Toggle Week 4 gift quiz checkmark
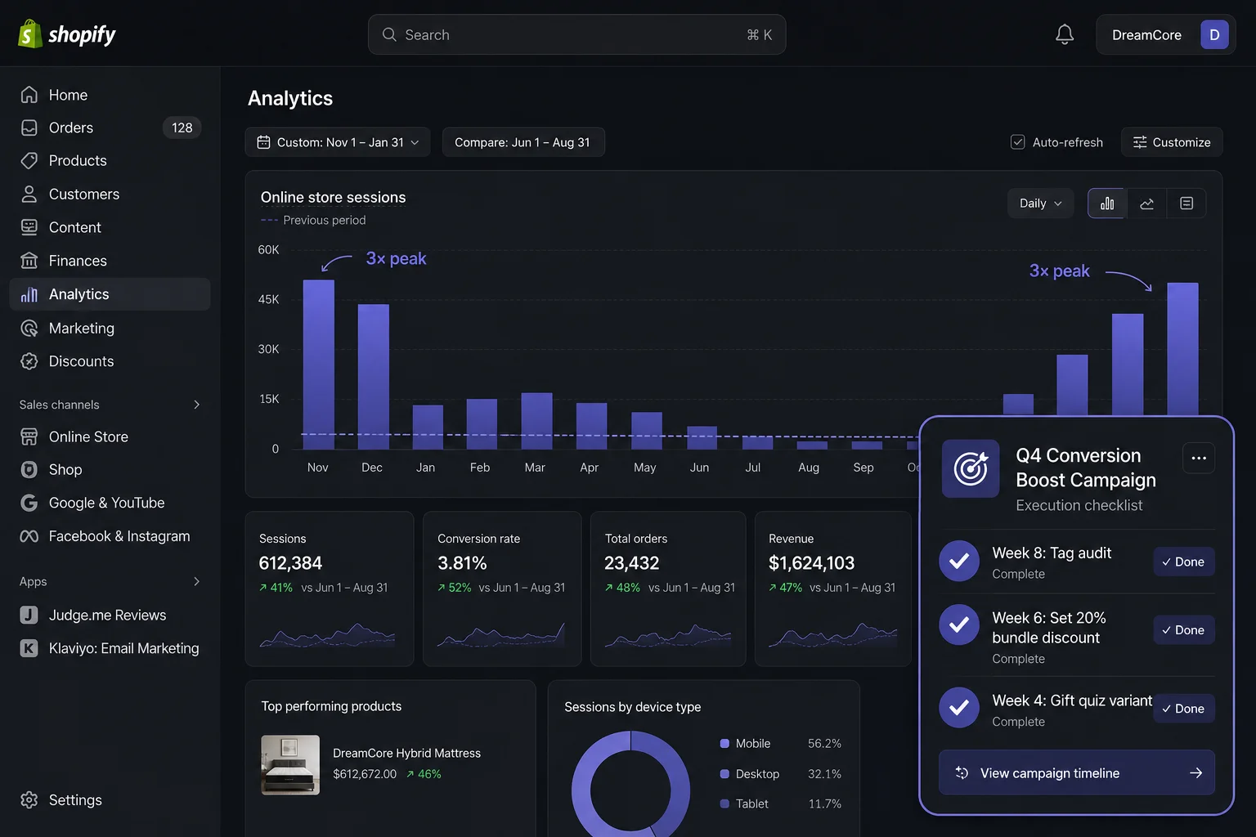 tap(959, 707)
